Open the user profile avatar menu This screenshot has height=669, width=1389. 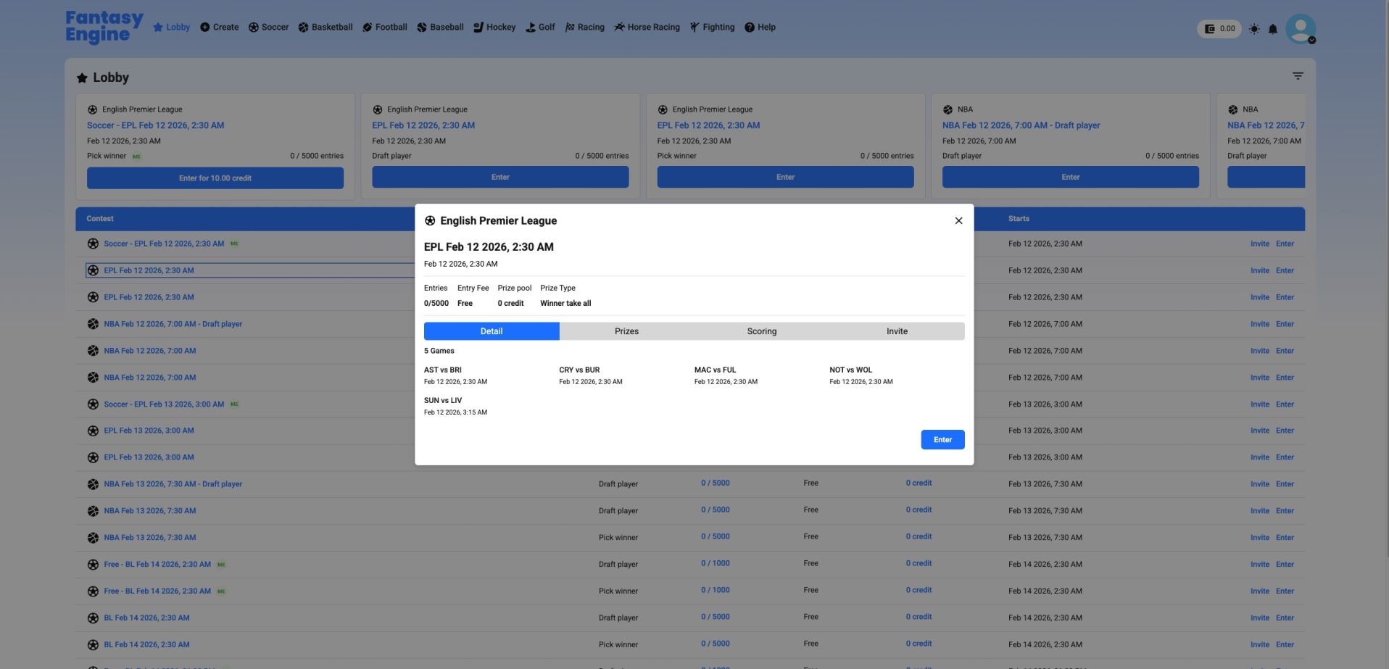click(1300, 29)
